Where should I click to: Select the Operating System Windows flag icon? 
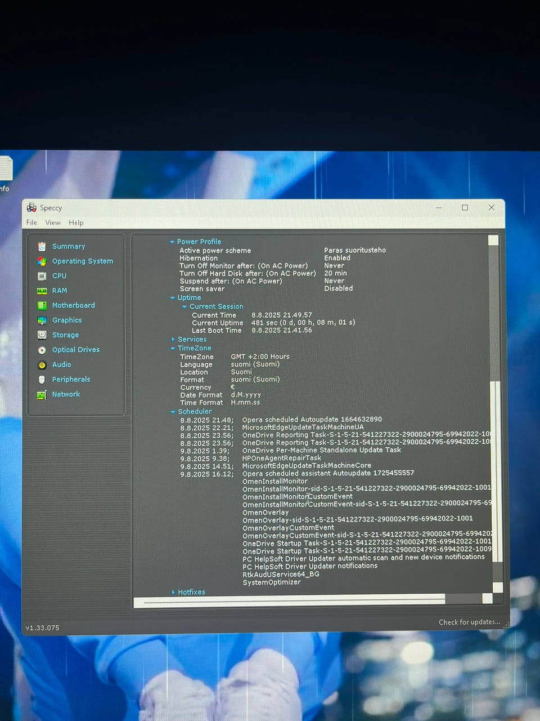pos(42,261)
